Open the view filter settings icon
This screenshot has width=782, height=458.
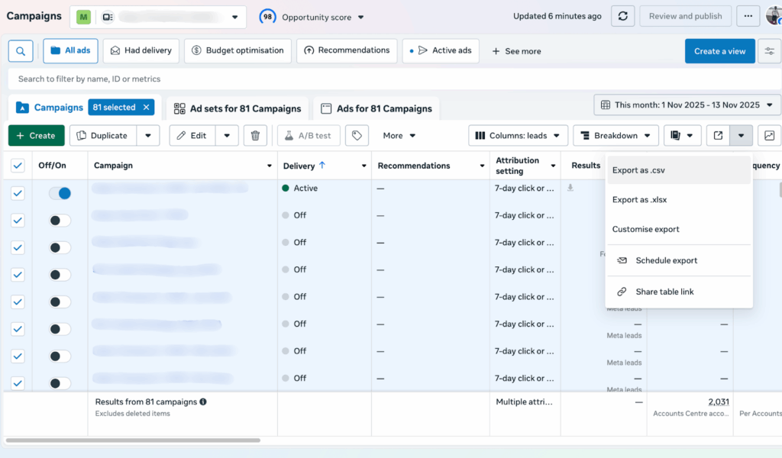coord(769,51)
